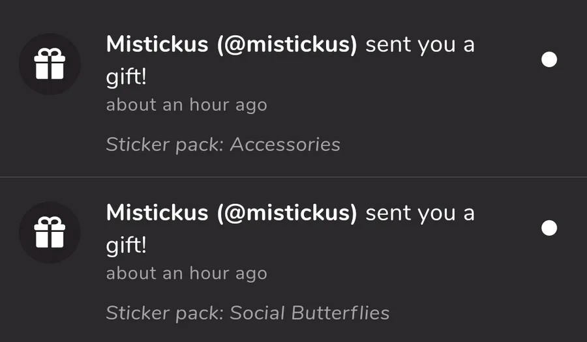Click 'sent you a' text in Social Butterflies notification

pos(420,213)
